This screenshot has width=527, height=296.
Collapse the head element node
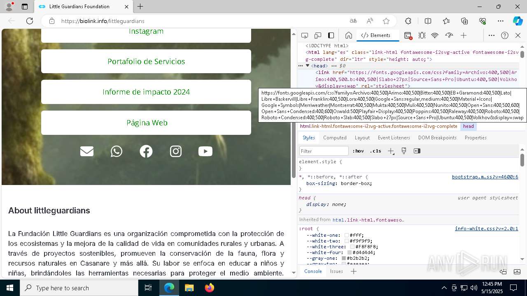(308, 66)
